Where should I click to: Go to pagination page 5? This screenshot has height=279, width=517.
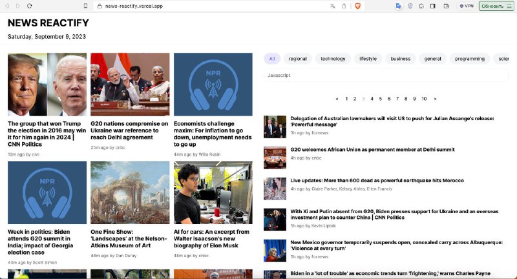click(381, 99)
